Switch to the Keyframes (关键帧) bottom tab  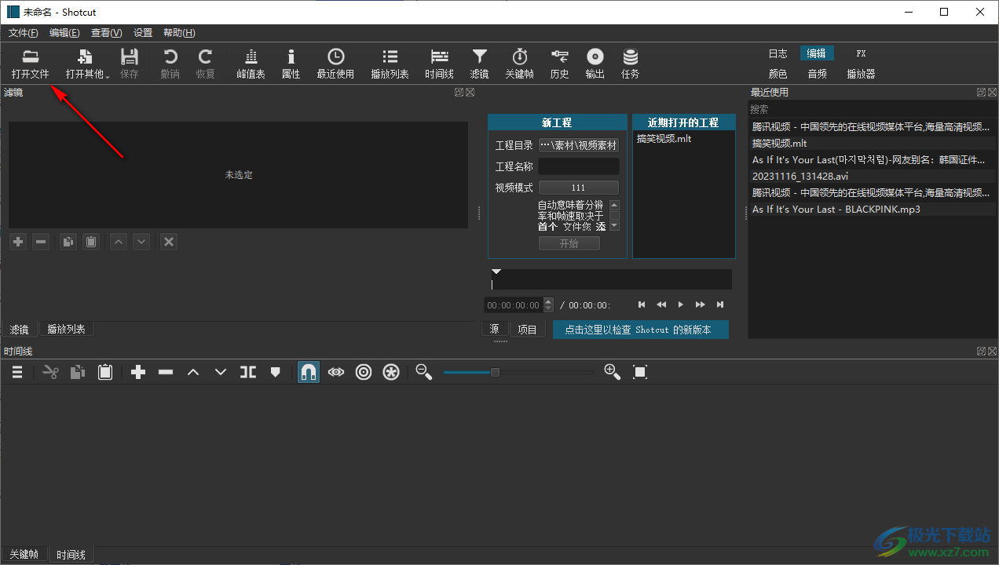click(x=23, y=555)
